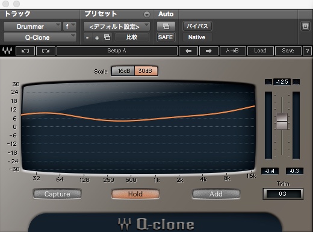This screenshot has height=232, width=313.
Task: Open Waves help with question mark
Action: 307,51
